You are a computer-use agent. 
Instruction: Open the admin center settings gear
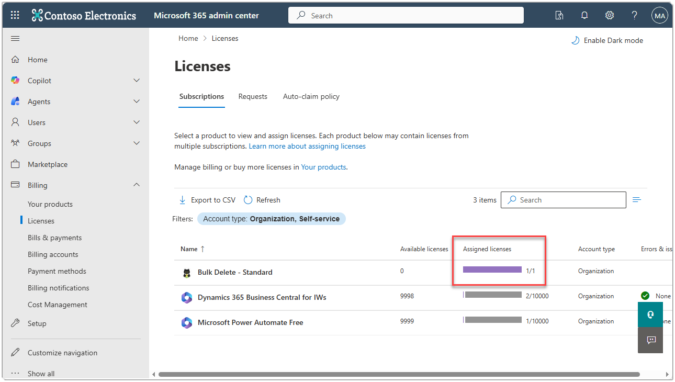pos(609,15)
